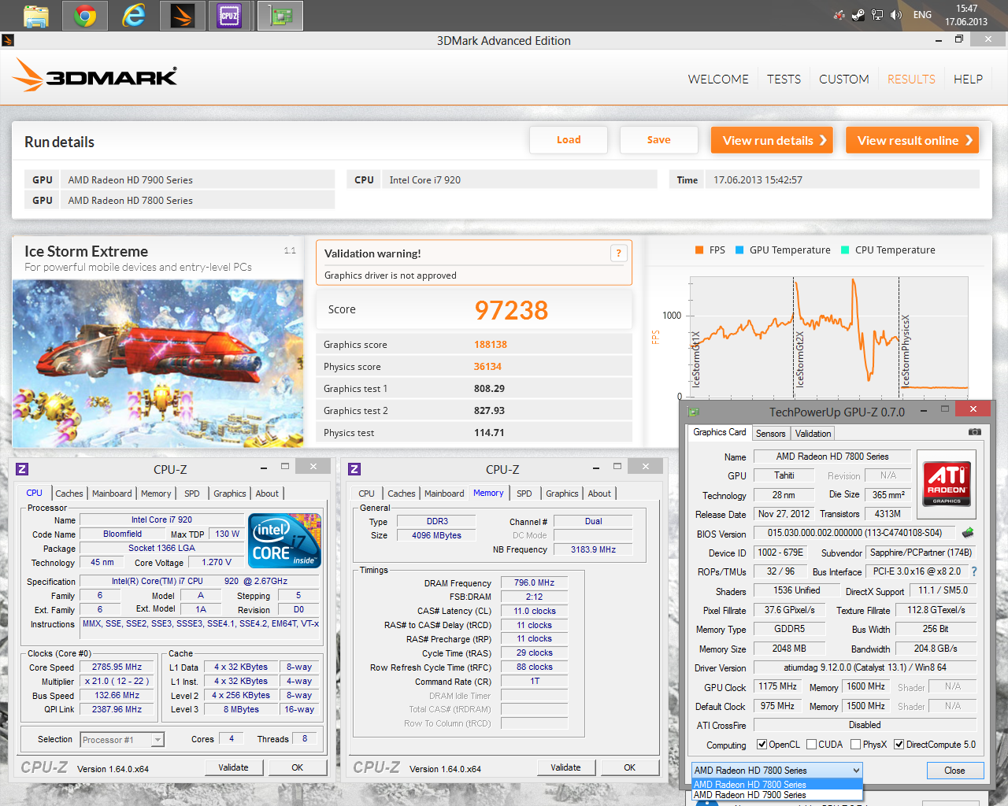Image resolution: width=1008 pixels, height=806 pixels.
Task: Click the volume tray icon
Action: click(x=895, y=15)
